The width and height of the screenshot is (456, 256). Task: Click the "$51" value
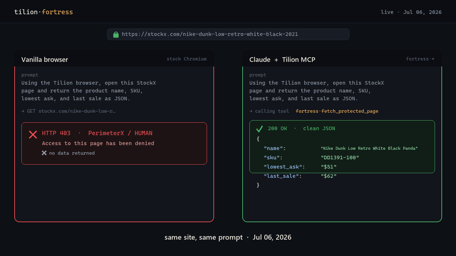328,167
